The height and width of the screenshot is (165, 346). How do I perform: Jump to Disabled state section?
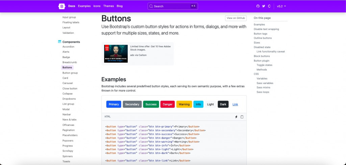coord(262,47)
